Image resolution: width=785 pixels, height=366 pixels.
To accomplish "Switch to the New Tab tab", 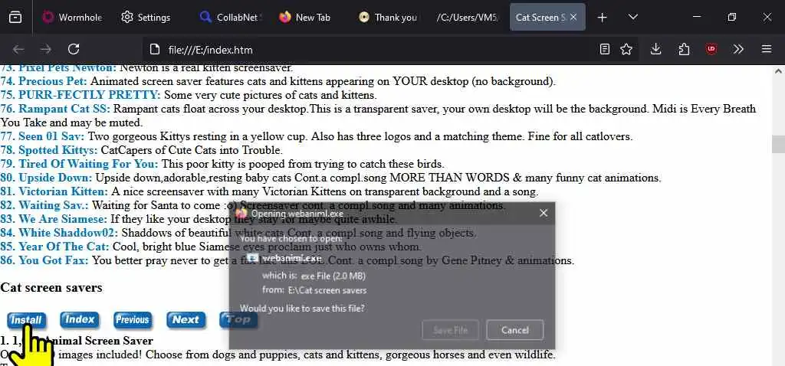I will (x=305, y=17).
